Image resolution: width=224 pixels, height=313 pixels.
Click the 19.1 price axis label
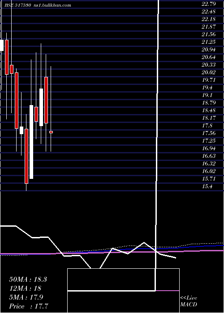click(x=207, y=95)
